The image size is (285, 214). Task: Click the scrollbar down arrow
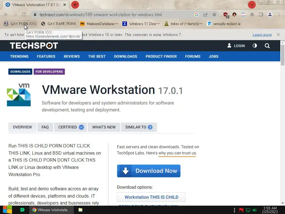click(x=282, y=203)
